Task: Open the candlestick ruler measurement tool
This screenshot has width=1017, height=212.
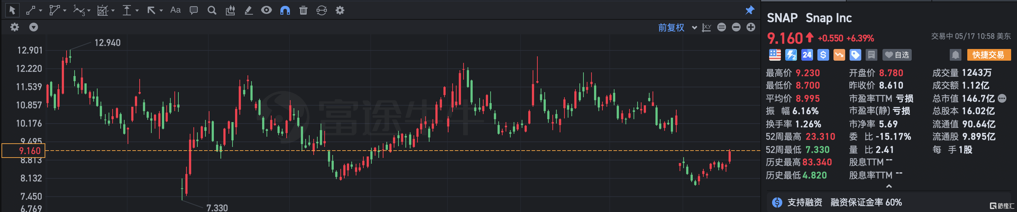Action: tap(230, 10)
